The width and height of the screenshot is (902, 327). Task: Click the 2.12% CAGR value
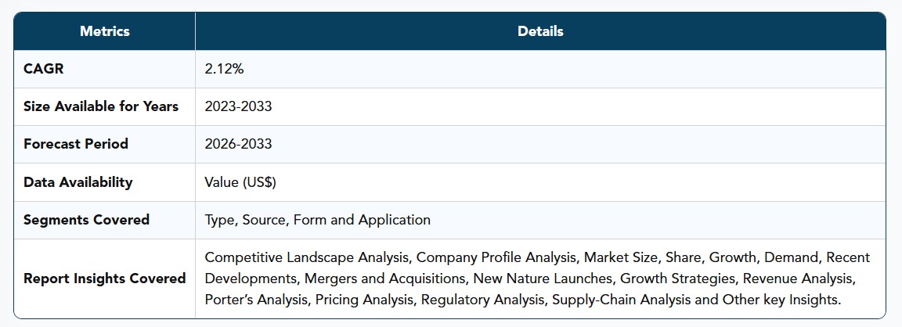[x=225, y=69]
